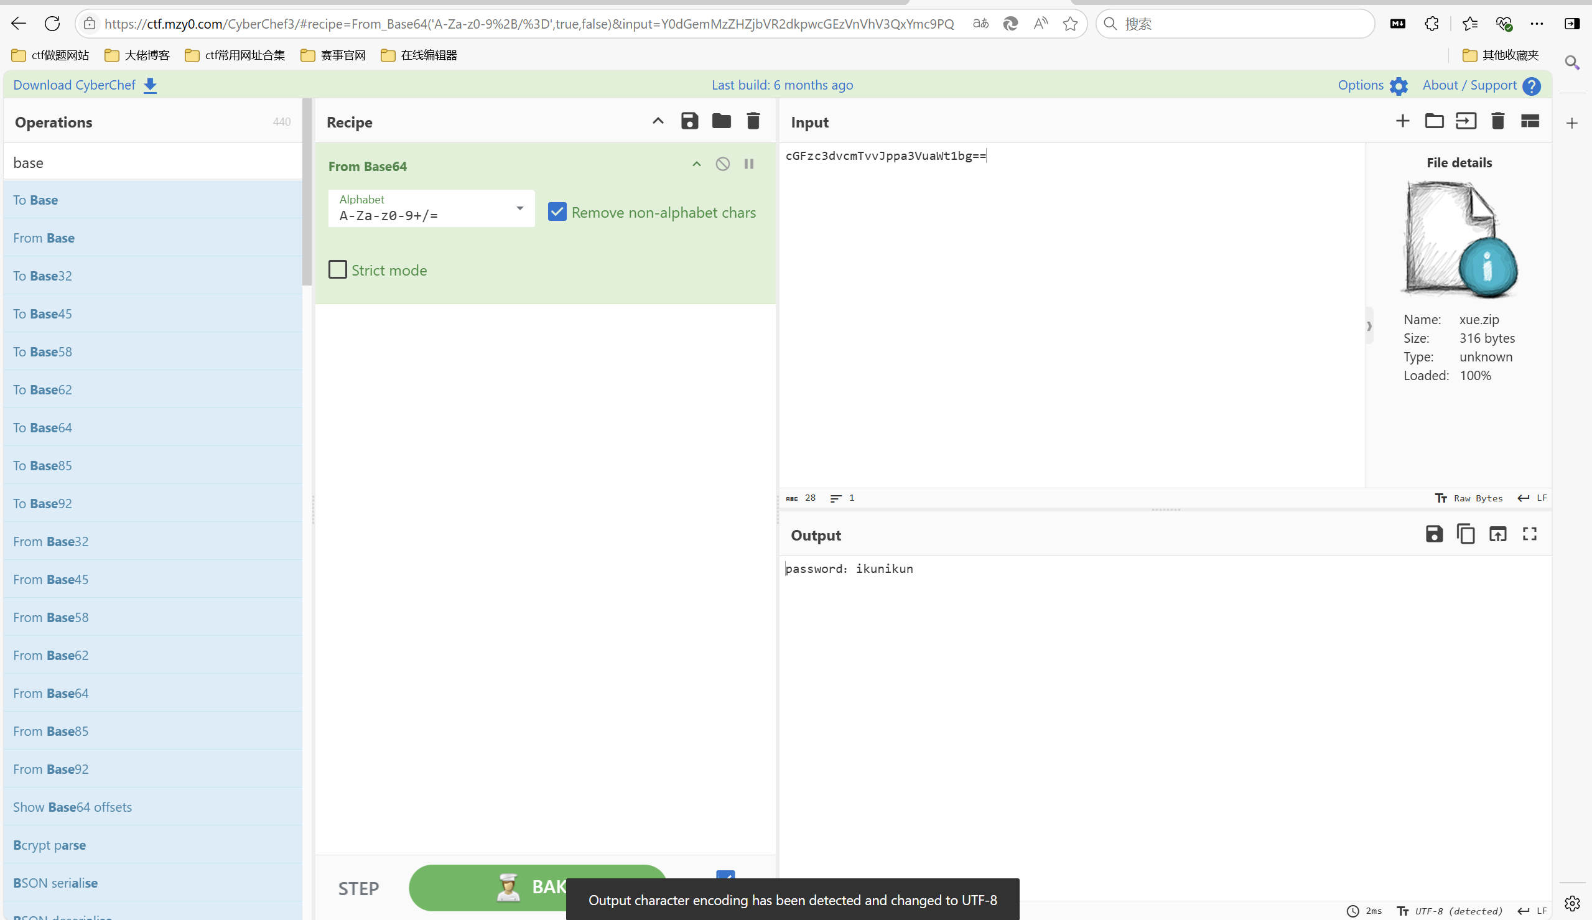Viewport: 1592px width, 920px height.
Task: Change the output end-of-line sequence LF
Action: (1532, 911)
